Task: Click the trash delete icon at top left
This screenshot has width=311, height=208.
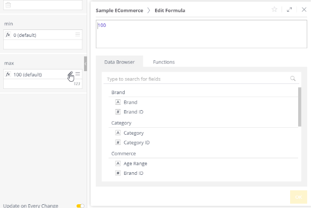Action: (x=8, y=5)
